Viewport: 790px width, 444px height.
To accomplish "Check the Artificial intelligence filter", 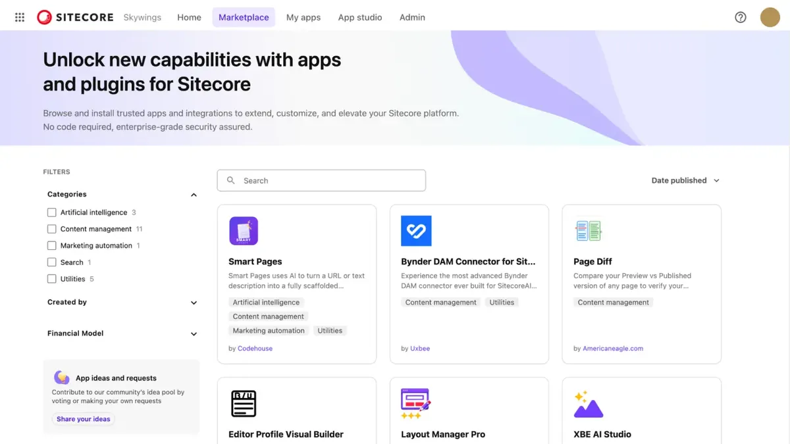I will coord(52,212).
